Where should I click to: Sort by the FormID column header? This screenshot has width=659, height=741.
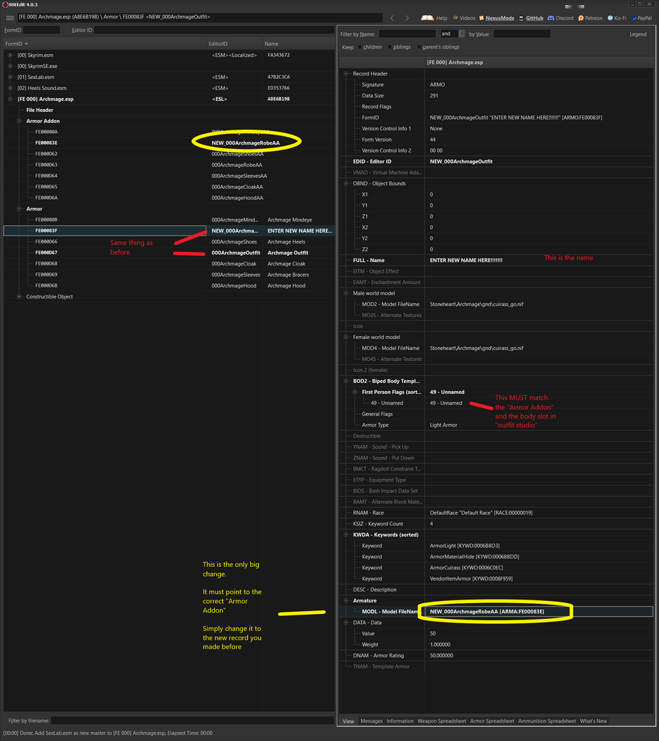pos(104,43)
